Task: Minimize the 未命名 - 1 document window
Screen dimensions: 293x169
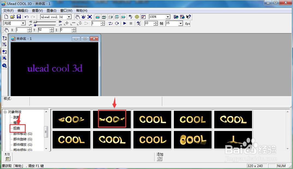Action: pos(76,39)
